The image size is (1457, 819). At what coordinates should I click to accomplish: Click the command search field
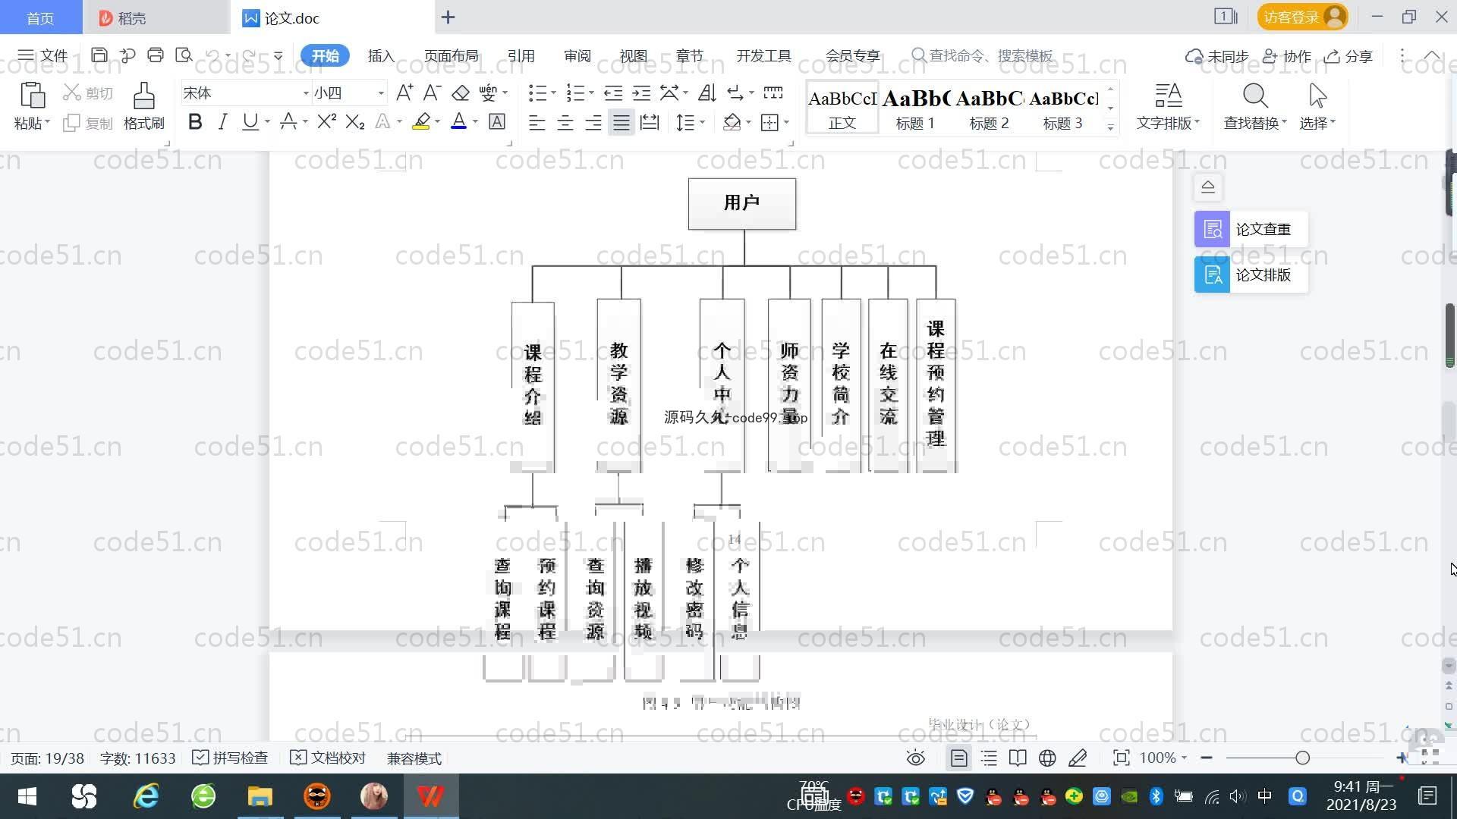(x=983, y=56)
